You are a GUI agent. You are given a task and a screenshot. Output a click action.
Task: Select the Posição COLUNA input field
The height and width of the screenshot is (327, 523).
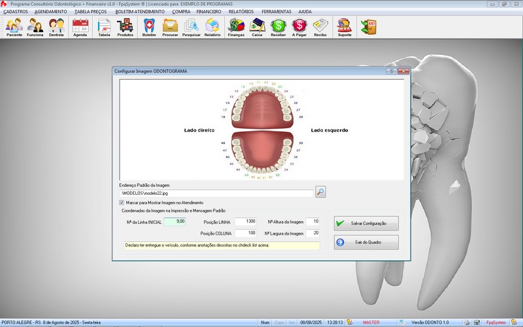(246, 233)
